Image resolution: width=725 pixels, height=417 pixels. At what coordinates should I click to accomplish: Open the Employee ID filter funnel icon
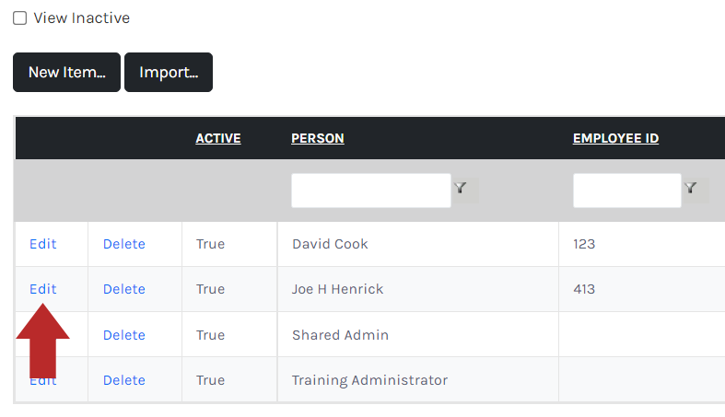click(x=691, y=188)
